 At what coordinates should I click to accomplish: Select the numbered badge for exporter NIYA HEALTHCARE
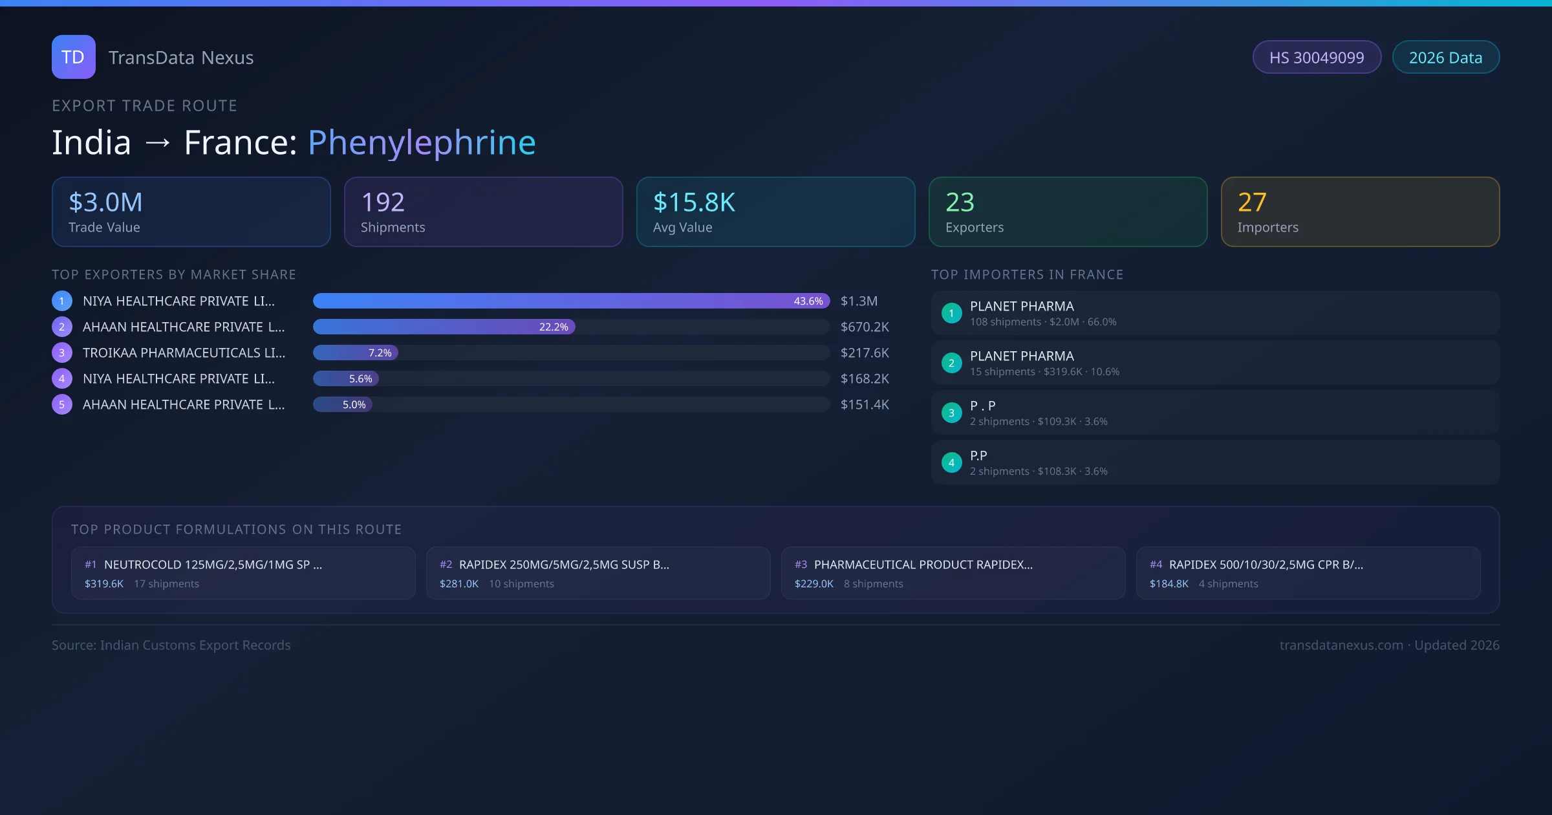[x=61, y=301]
